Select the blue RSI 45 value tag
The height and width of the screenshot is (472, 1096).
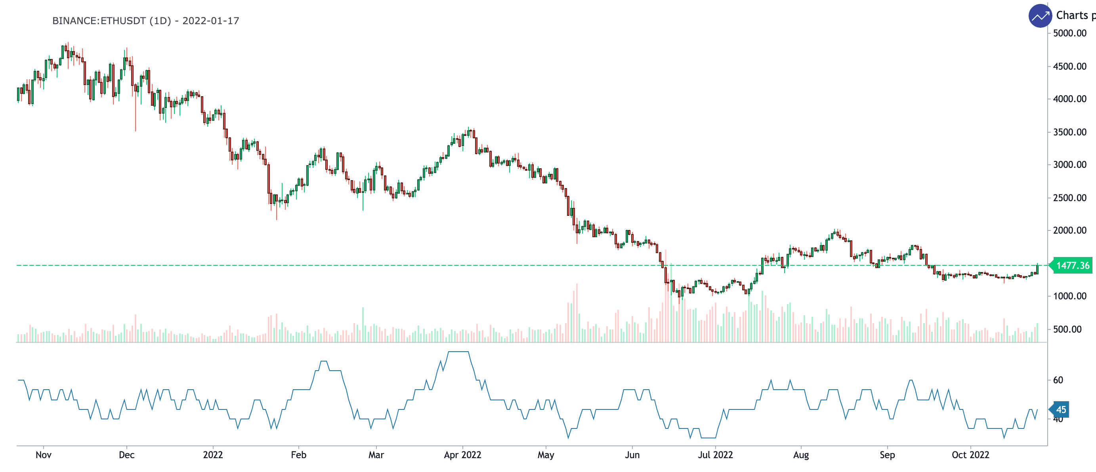pyautogui.click(x=1060, y=409)
